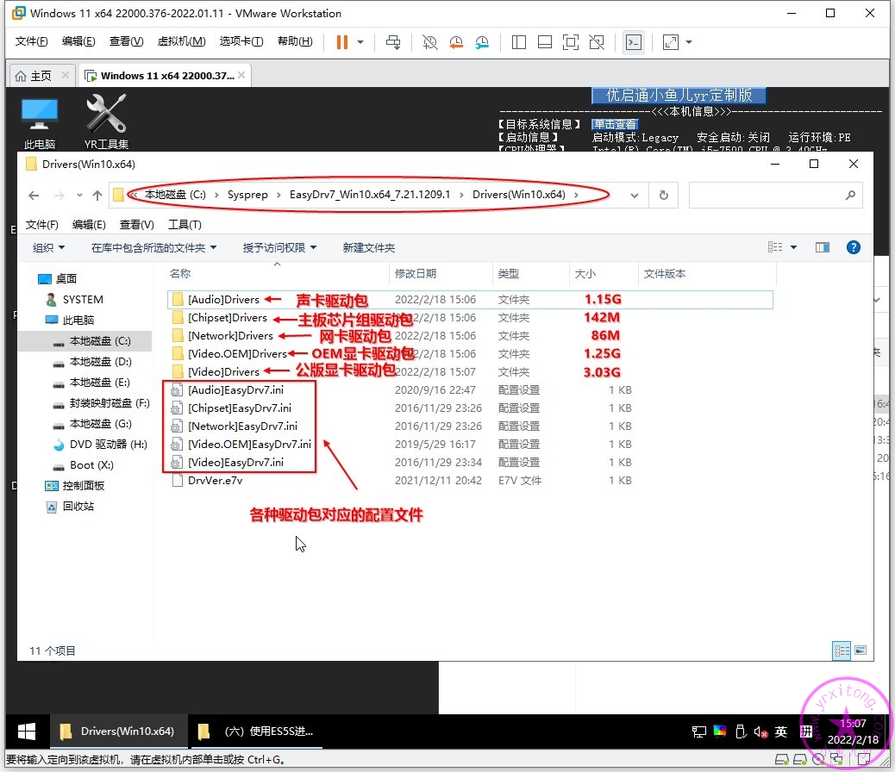Image resolution: width=895 pixels, height=772 pixels.
Task: Expand the address bar history dropdown
Action: tap(634, 196)
